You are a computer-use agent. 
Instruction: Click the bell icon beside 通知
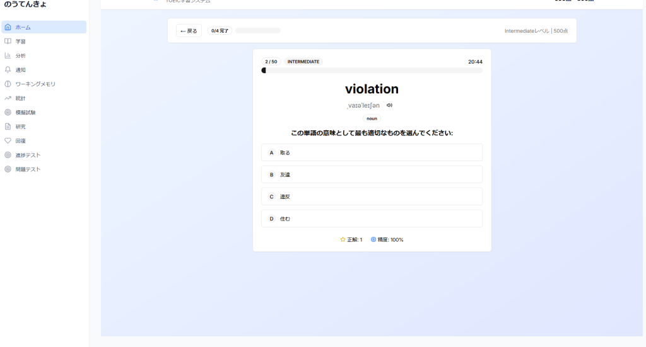[x=8, y=70]
